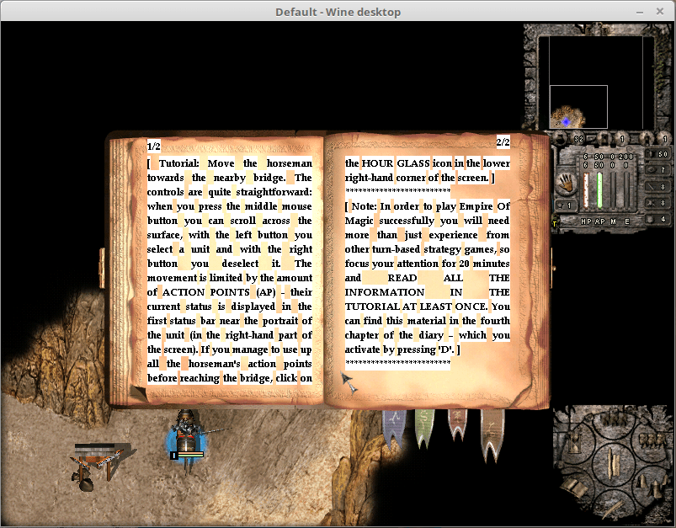Click 'HOUR GLASS' text on right page

(396, 163)
